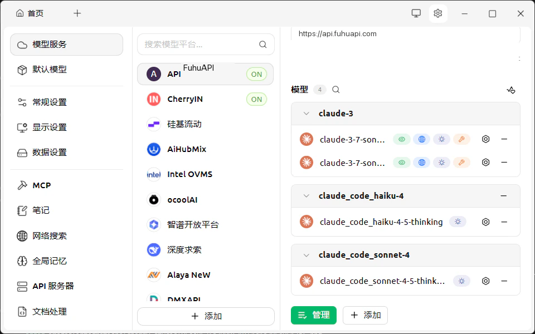Open the 数据设置 section

pos(66,153)
